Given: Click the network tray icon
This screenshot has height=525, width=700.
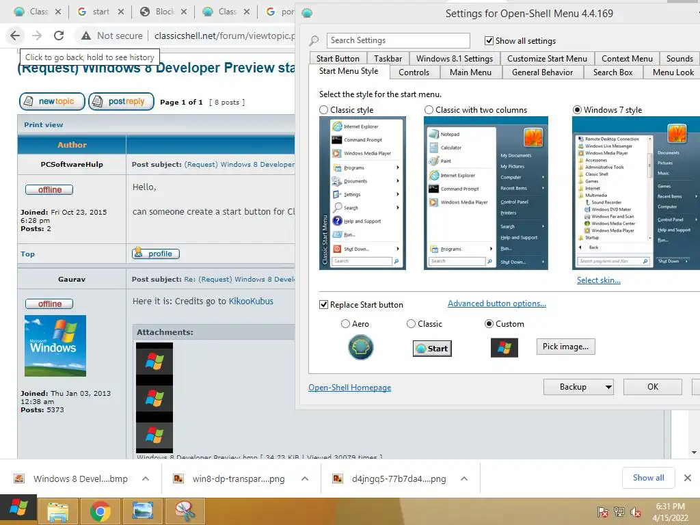Looking at the screenshot, I should (x=619, y=511).
